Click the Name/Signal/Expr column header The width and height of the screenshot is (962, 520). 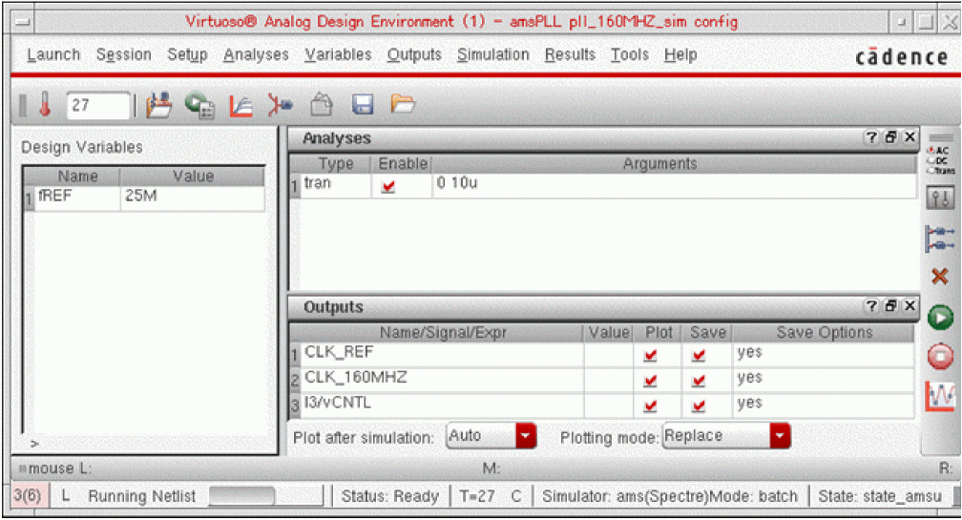click(443, 332)
